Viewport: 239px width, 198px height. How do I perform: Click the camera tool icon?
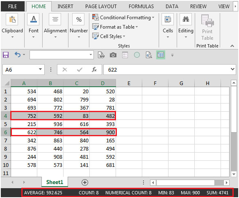(x=113, y=55)
